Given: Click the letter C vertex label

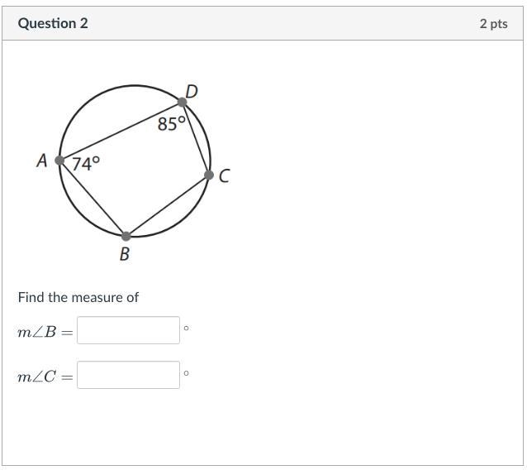Looking at the screenshot, I should click(225, 175).
